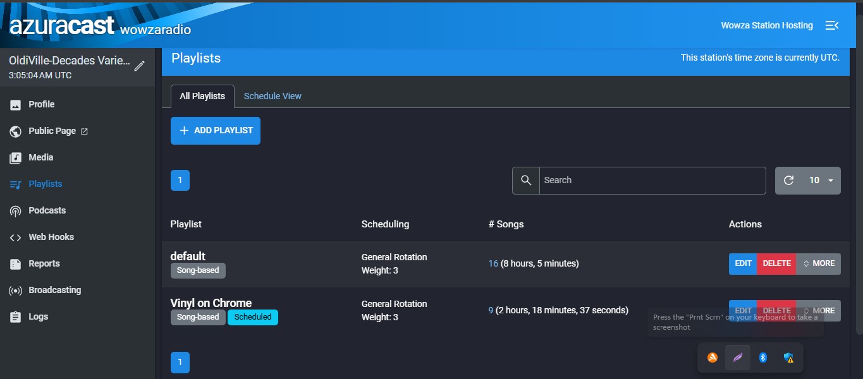Switch to the Schedule View tab
Viewport: 863px width, 379px height.
click(272, 95)
